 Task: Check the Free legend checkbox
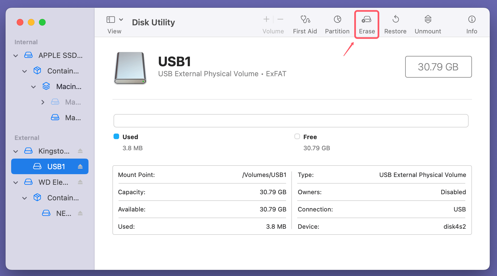[x=297, y=136]
